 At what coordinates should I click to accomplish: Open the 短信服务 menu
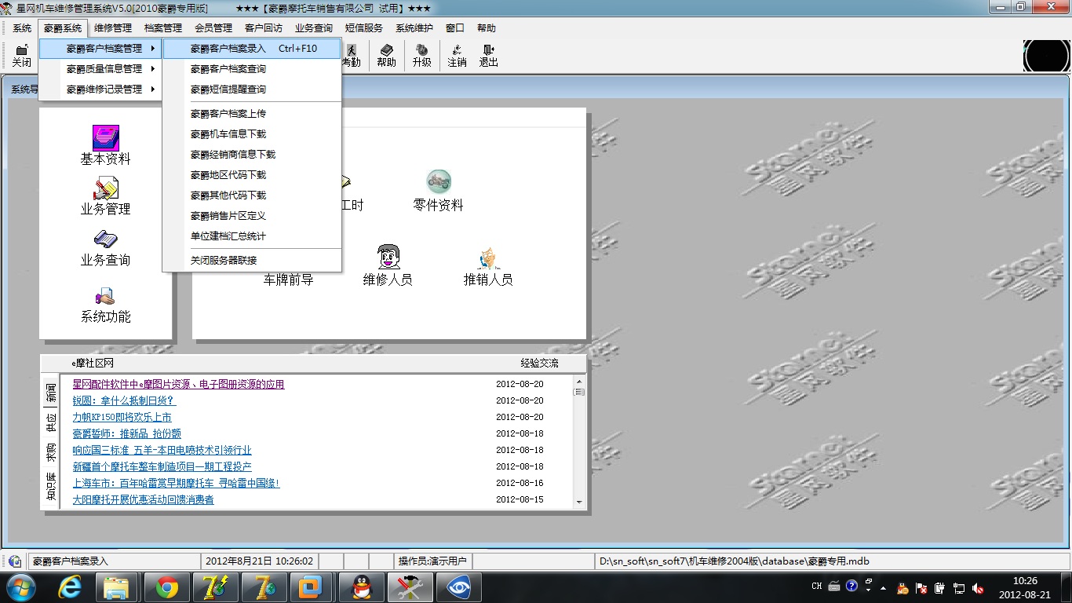[x=364, y=27]
